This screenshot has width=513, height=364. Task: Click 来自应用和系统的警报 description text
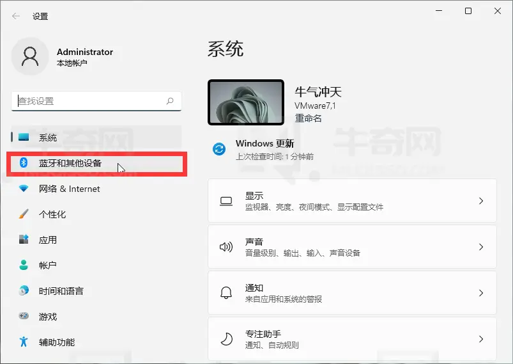(284, 299)
